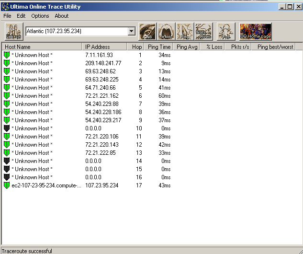This screenshot has height=254, width=303.
Task: Click the Poll toolbar icon
Action: coord(226,32)
